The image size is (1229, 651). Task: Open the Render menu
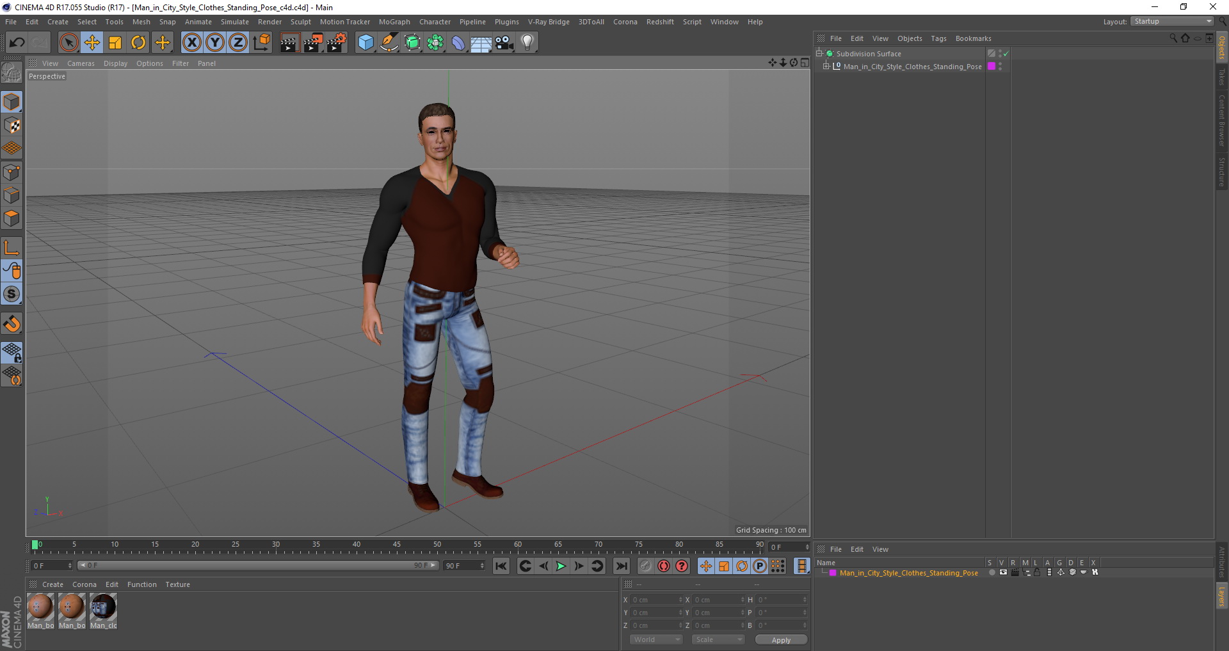(x=269, y=22)
